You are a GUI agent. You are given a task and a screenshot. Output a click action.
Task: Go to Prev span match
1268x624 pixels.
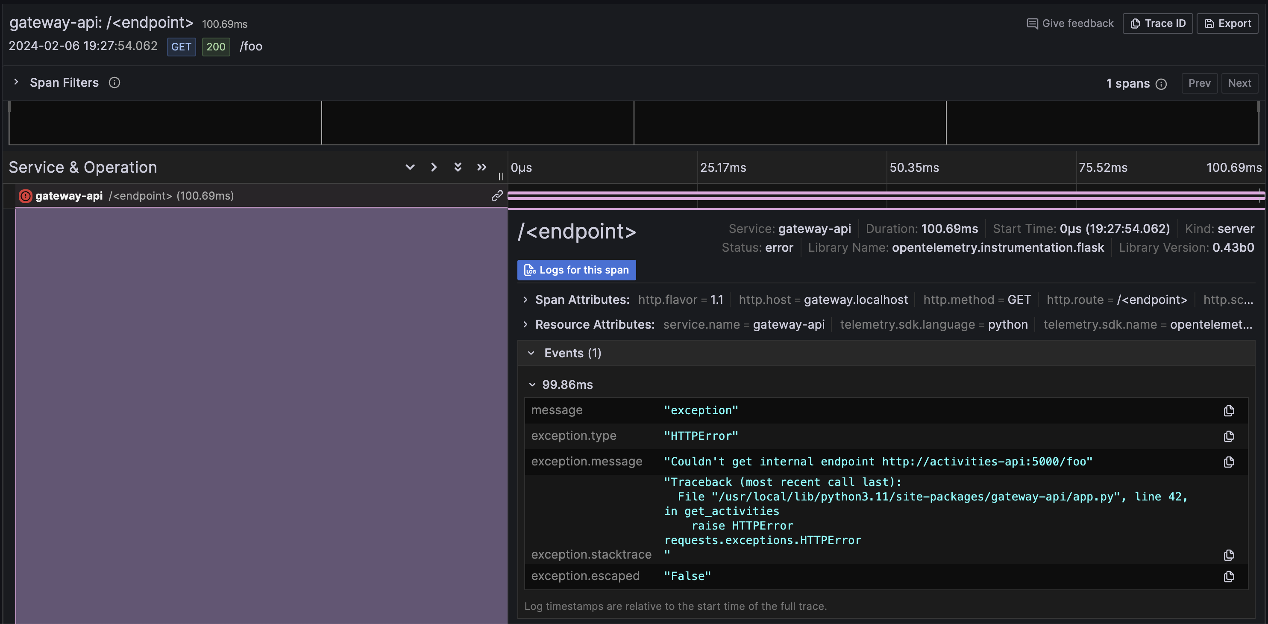(x=1199, y=83)
